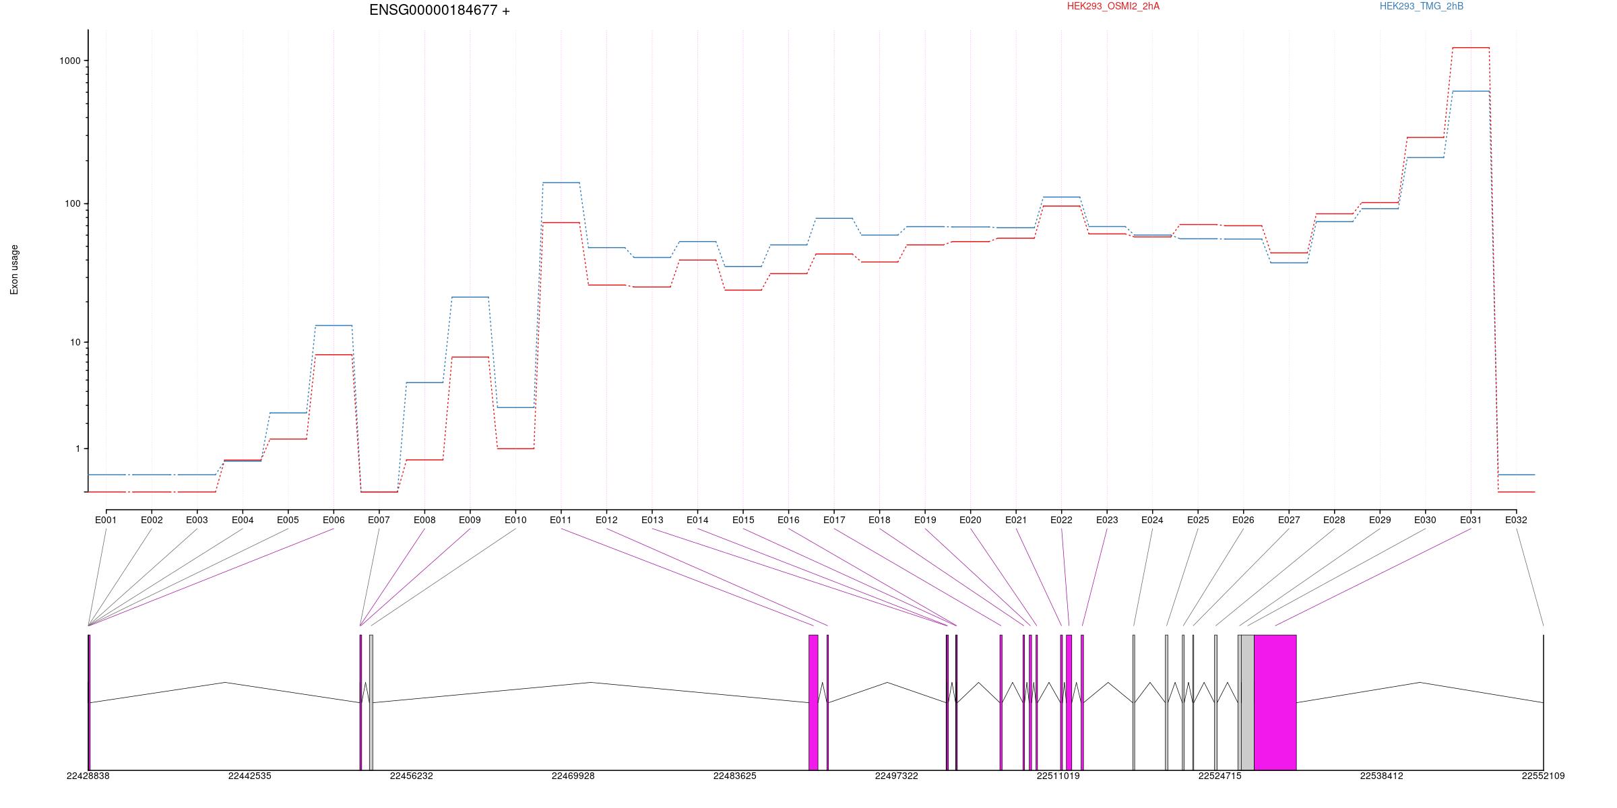Click exon label E009
The width and height of the screenshot is (1617, 808).
(x=470, y=520)
